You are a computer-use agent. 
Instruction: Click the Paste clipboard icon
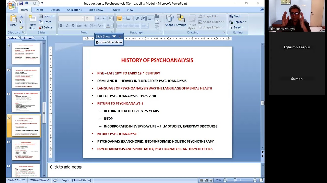coord(13,18)
